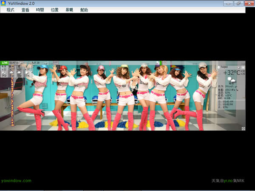Image resolution: width=255 pixels, height=191 pixels.
Task: Open the yr.no weather source link
Action: coord(228,181)
